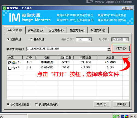Expand the 映像文件路径 path dropdown arrow

coord(109,49)
